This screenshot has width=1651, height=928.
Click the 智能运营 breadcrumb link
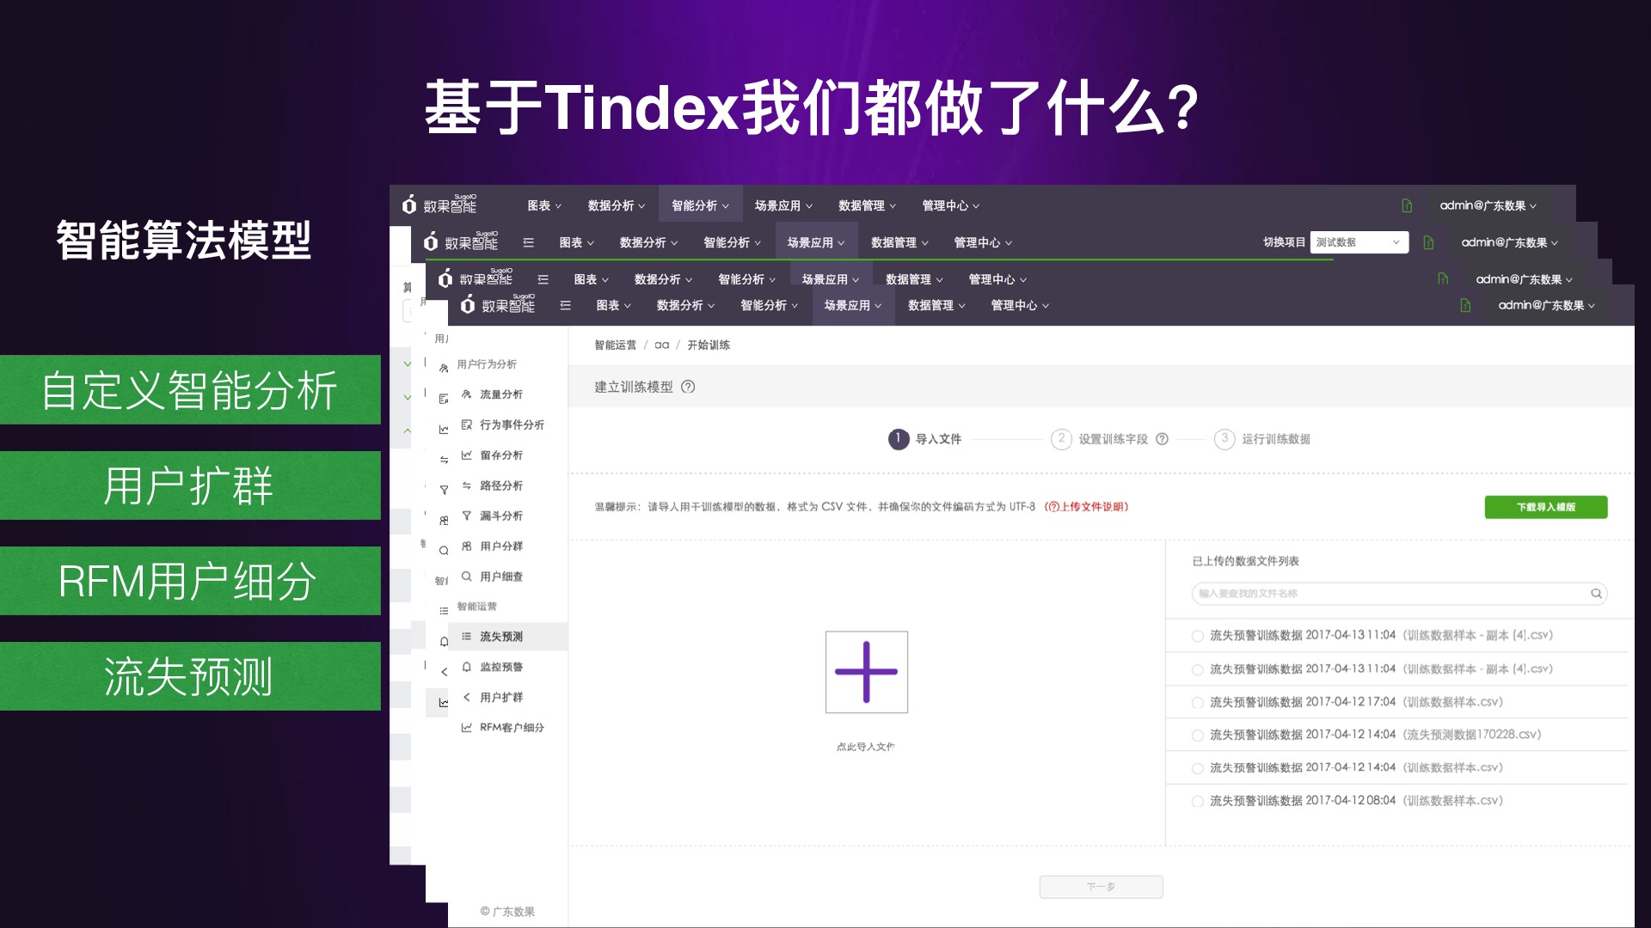[615, 345]
